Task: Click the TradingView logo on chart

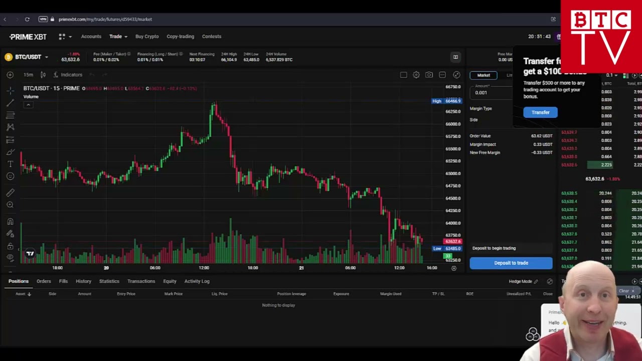Action: 30,254
